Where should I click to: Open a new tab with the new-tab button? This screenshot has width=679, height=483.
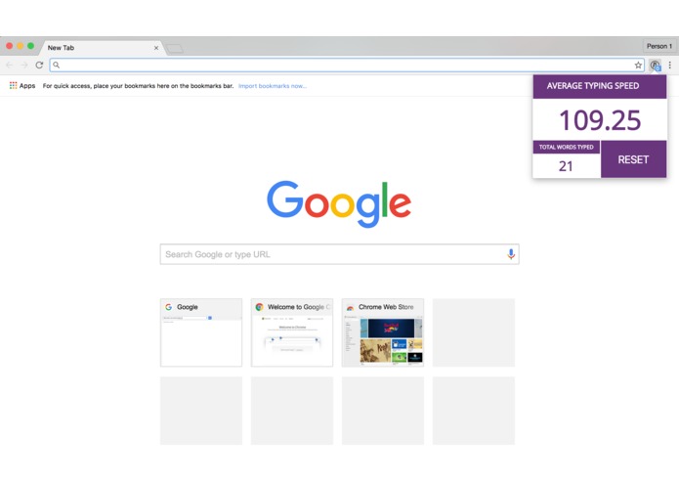[x=175, y=48]
